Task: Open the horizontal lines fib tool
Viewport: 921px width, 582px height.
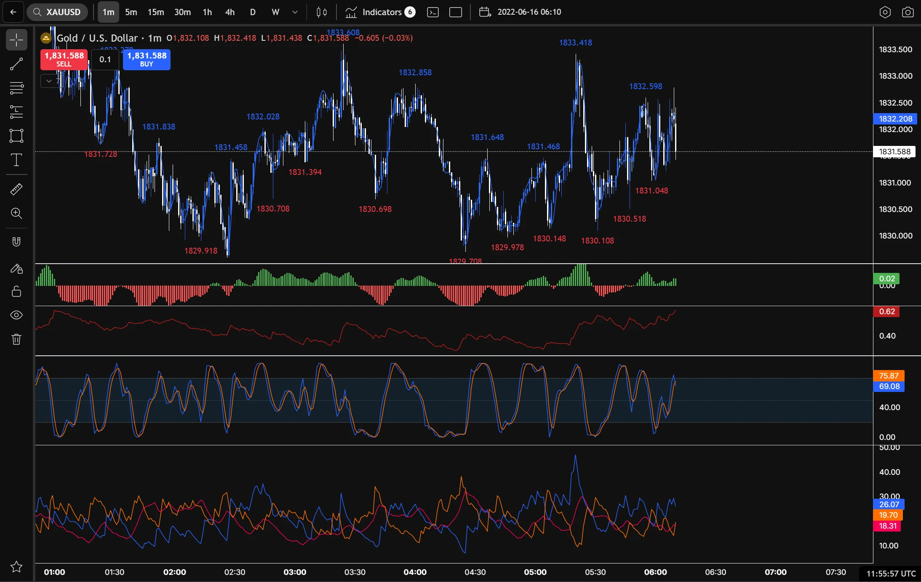Action: [x=16, y=88]
